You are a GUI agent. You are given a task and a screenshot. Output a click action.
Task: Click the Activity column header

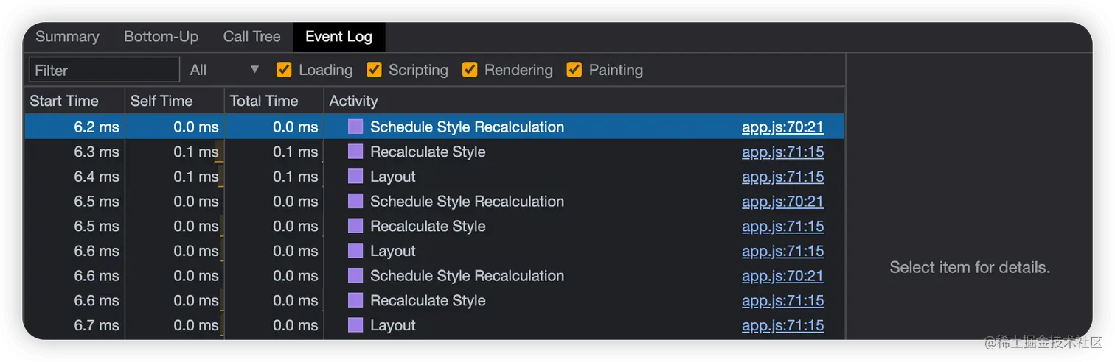(x=353, y=101)
